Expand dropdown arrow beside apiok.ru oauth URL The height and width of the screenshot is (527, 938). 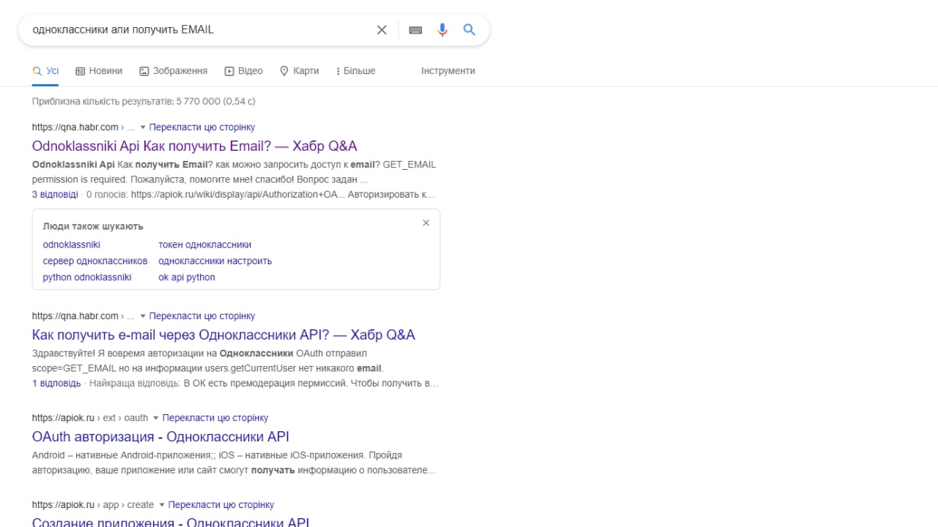pyautogui.click(x=155, y=418)
